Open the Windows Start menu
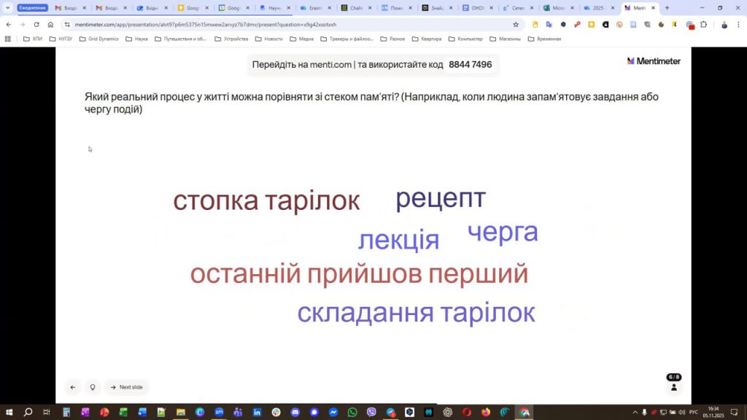 (9, 412)
